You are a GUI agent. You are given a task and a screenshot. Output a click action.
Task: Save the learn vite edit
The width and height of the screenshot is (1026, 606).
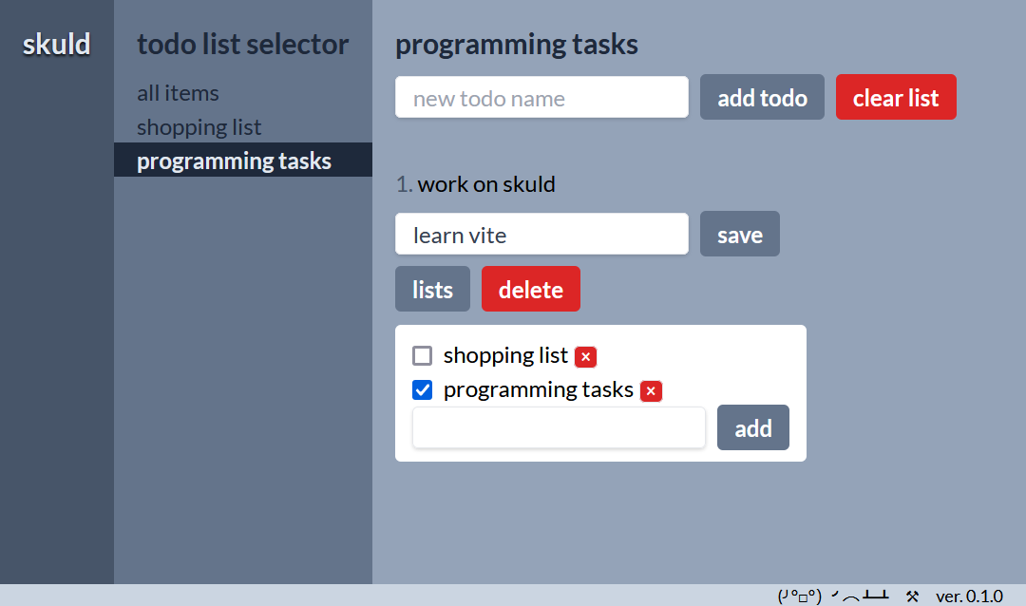pyautogui.click(x=739, y=234)
